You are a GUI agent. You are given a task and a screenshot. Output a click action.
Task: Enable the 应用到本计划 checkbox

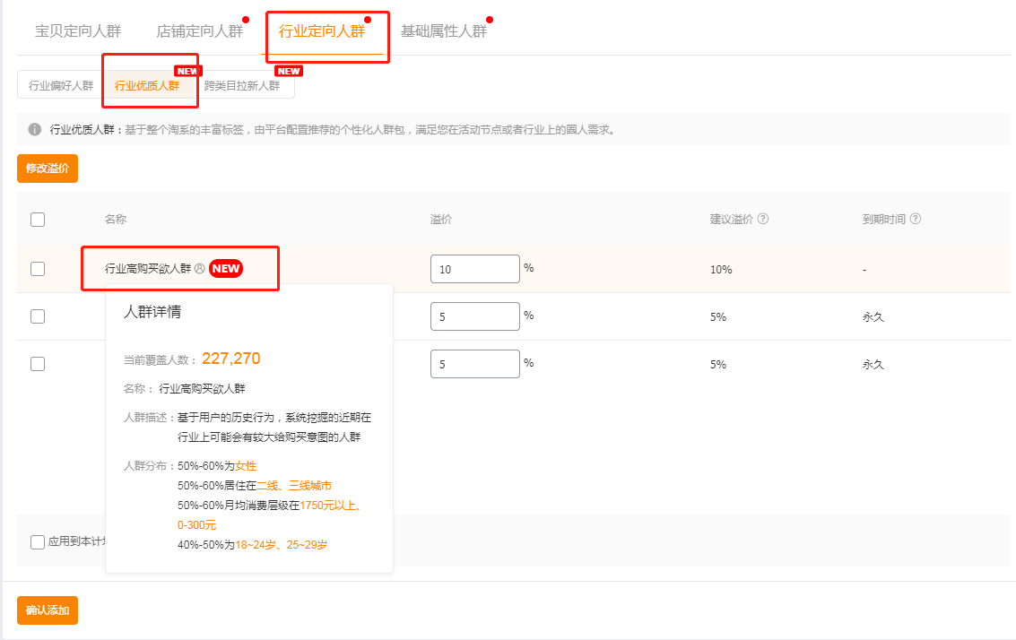coord(38,541)
